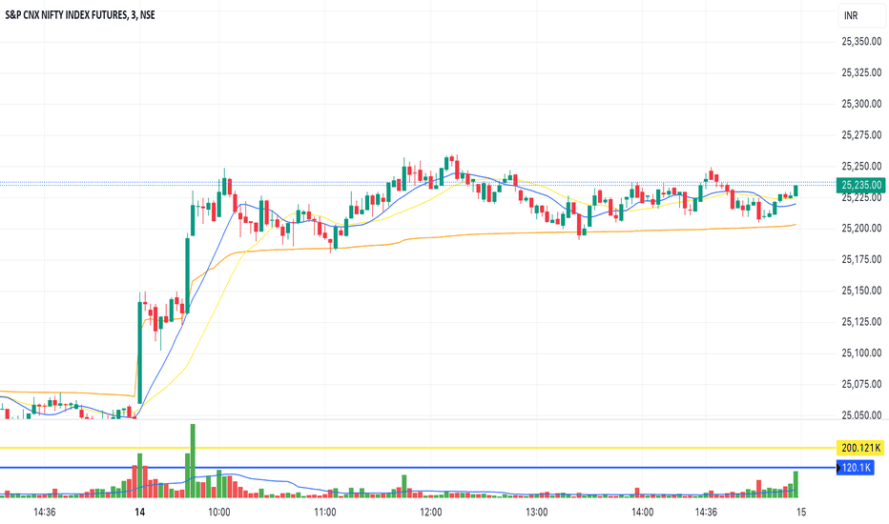889x524 pixels.
Task: Click the last green candle at right edge
Action: coord(796,191)
